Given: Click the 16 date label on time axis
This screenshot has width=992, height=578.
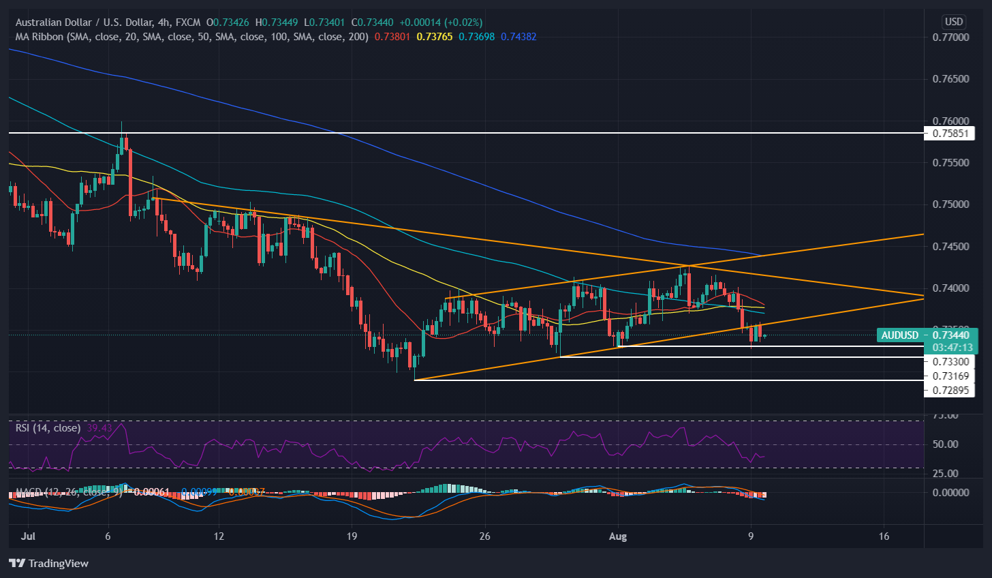Looking at the screenshot, I should 884,536.
